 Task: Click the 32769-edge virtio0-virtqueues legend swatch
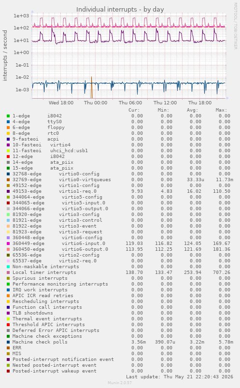pyautogui.click(x=8, y=180)
